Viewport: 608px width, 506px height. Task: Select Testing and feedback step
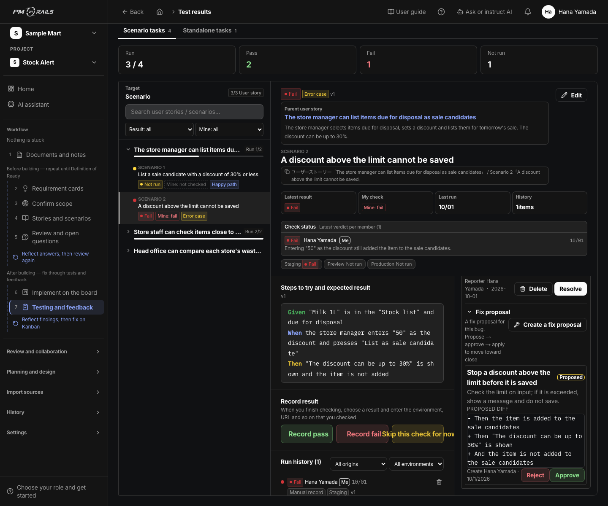57,307
